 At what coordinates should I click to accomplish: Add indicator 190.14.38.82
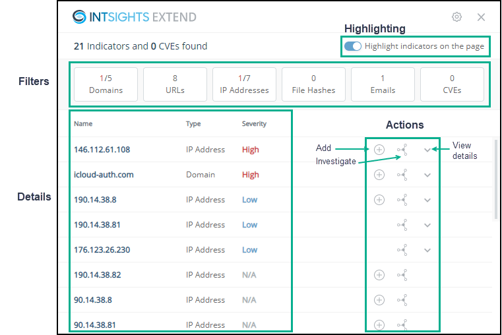[379, 275]
